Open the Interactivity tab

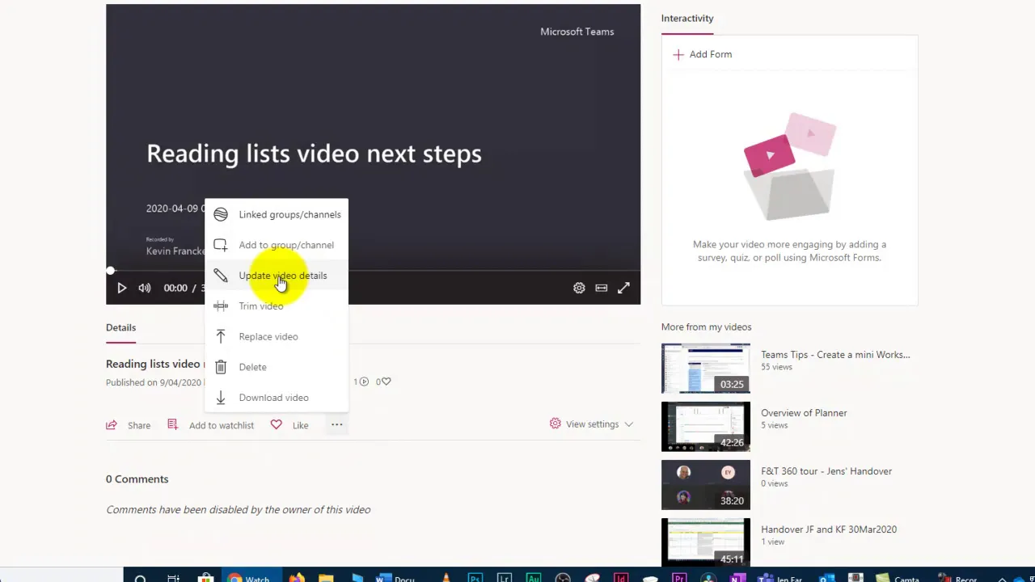687,19
